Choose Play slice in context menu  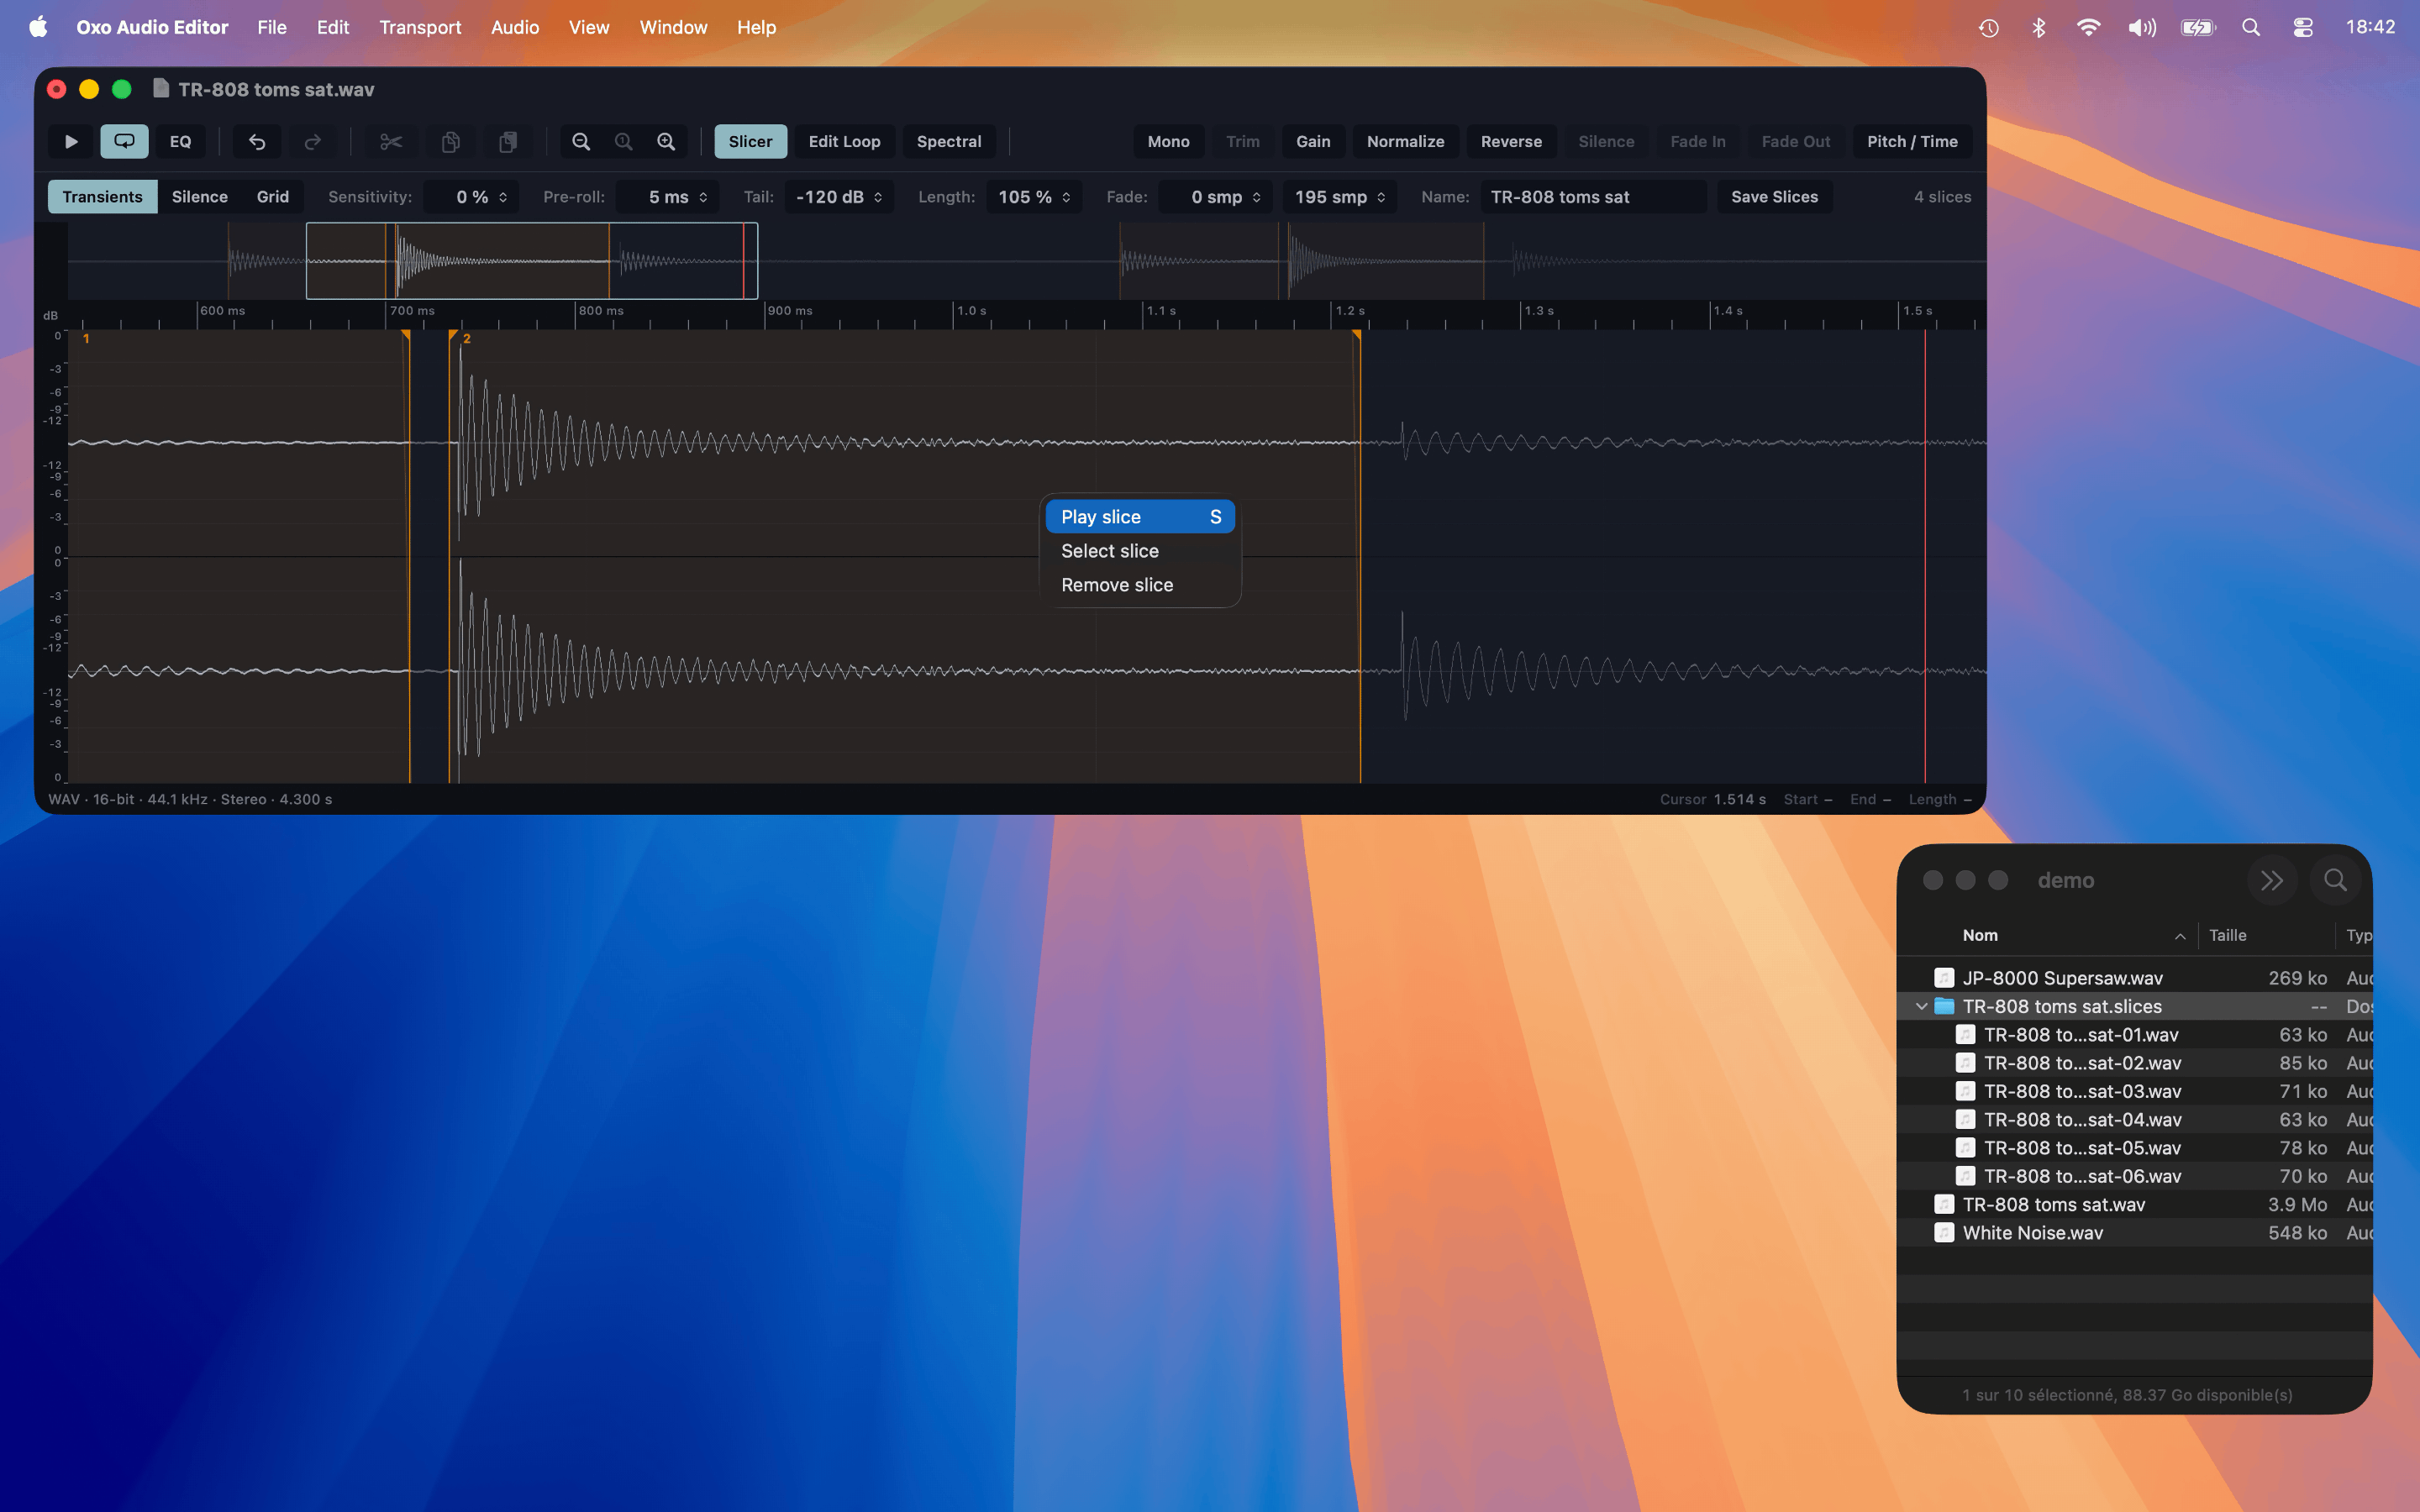click(x=1140, y=517)
